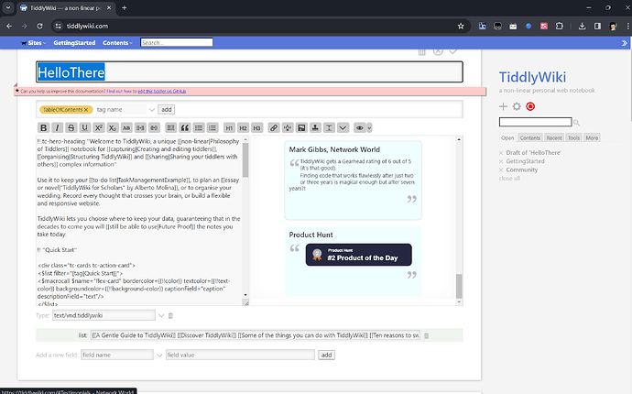Apply heading level 1
This screenshot has height=394, width=632.
pyautogui.click(x=229, y=128)
